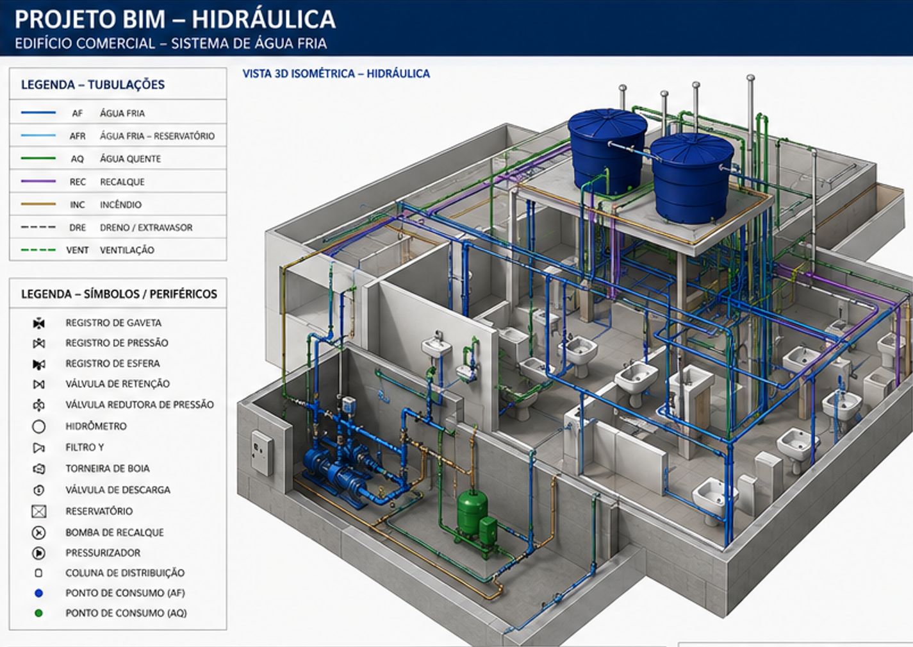
Task: Select the Válvula Redutora de Pressão symbol
Action: (39, 405)
